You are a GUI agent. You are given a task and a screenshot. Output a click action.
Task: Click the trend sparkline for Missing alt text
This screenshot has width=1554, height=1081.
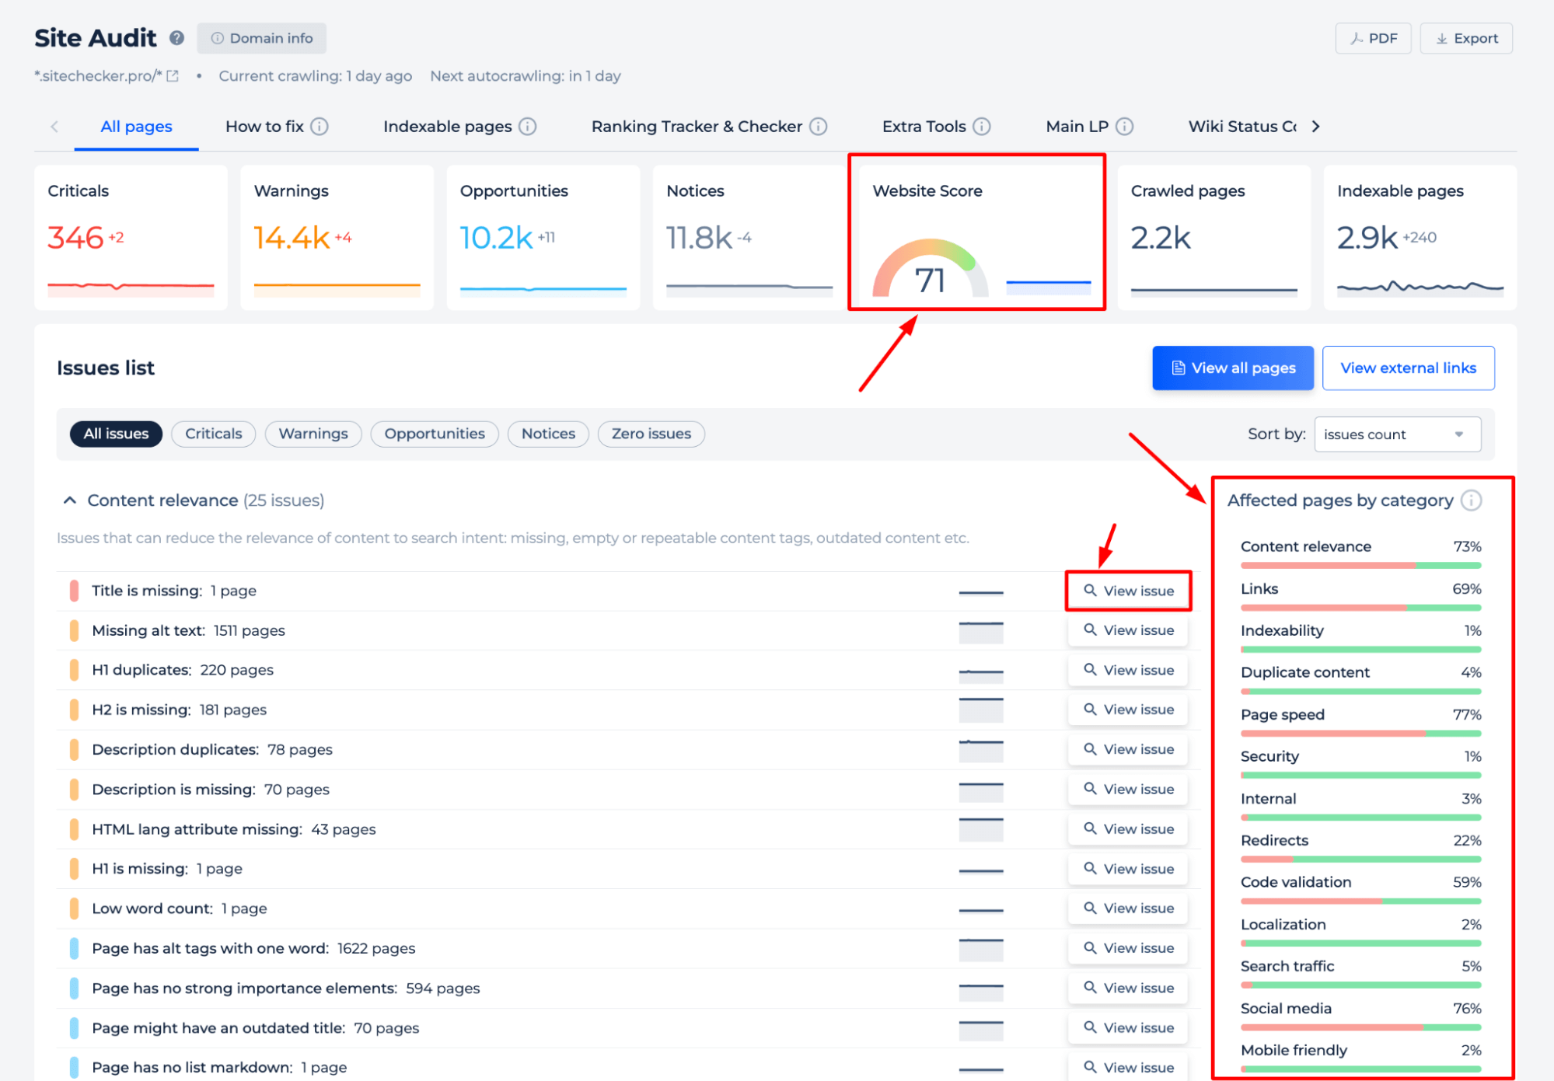pyautogui.click(x=981, y=631)
